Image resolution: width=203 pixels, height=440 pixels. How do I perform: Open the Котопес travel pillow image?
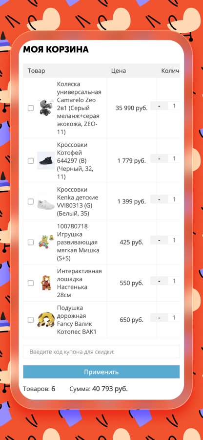point(46,320)
